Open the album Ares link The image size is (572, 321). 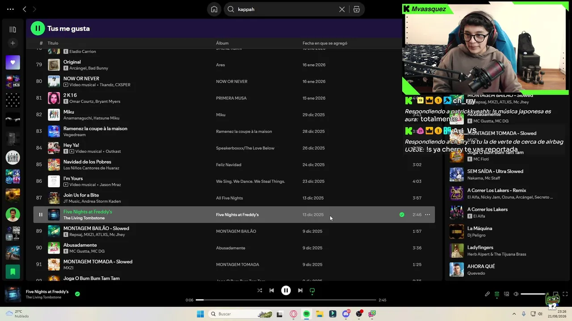220,65
